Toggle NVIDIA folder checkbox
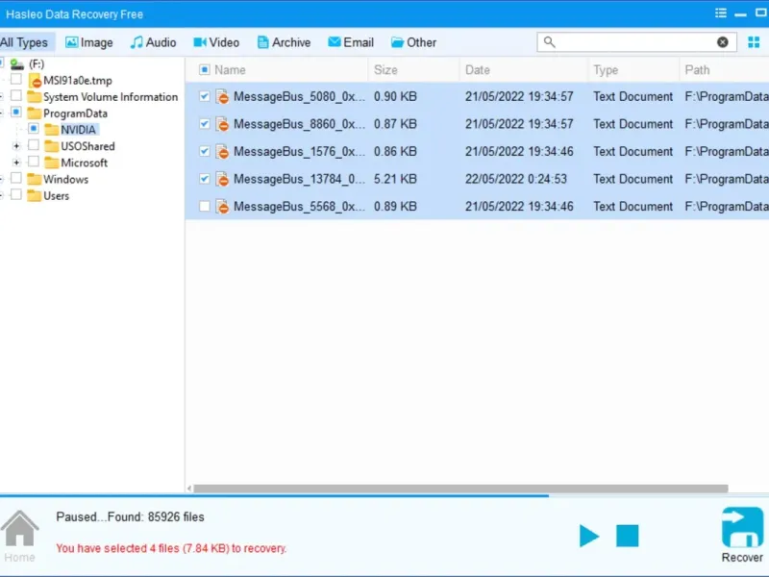769x577 pixels. click(34, 129)
